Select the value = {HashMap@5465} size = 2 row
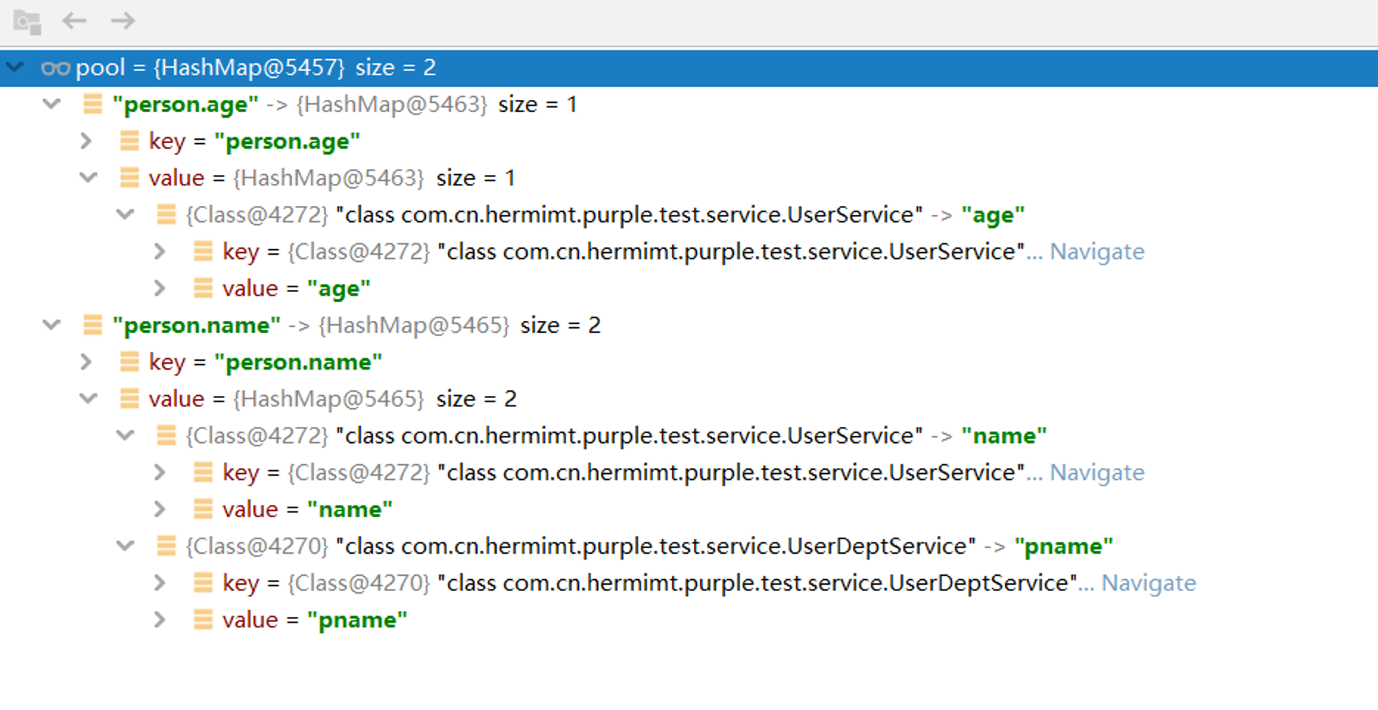 (333, 399)
